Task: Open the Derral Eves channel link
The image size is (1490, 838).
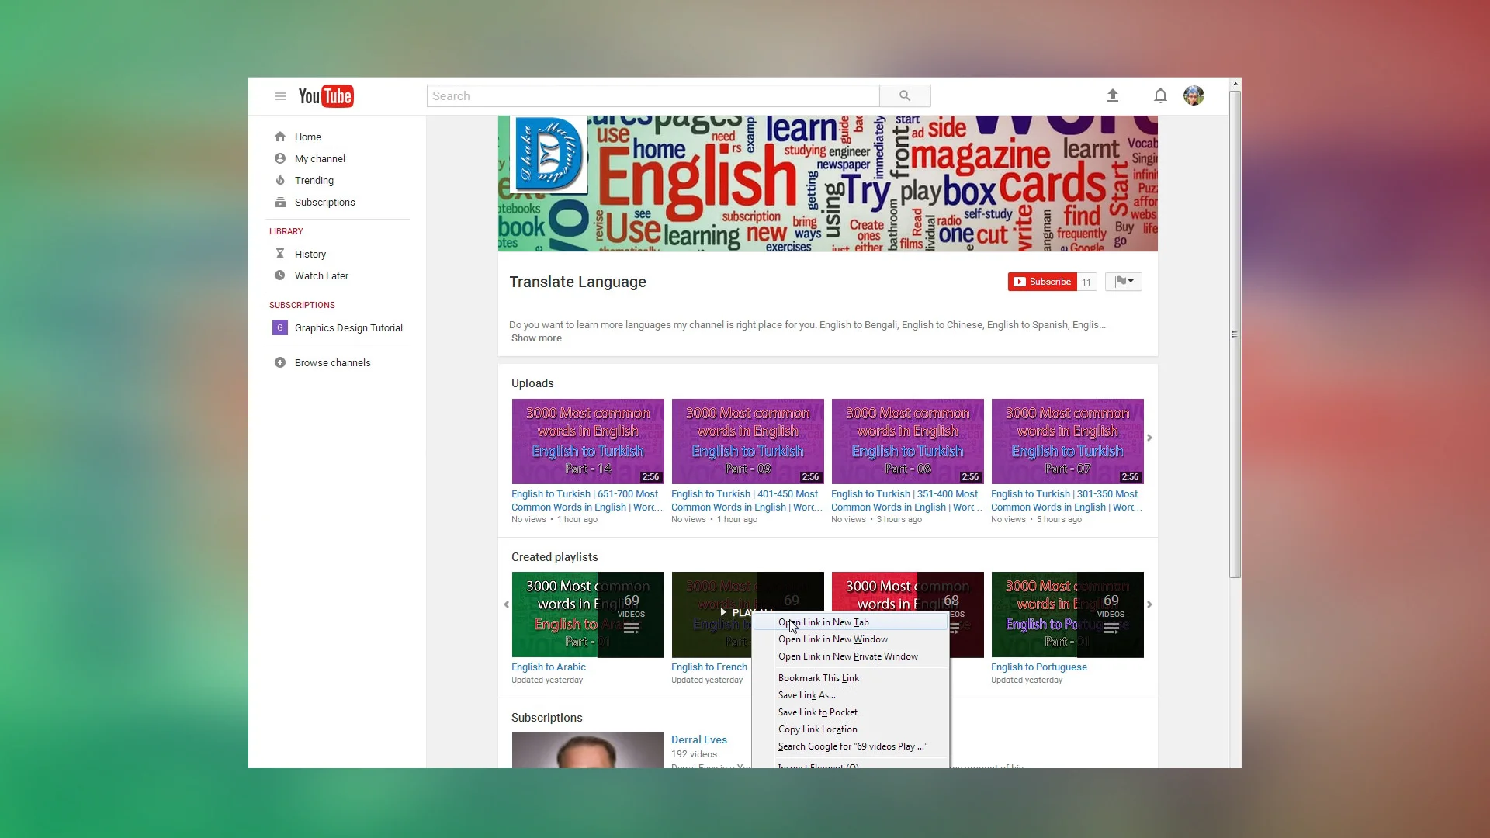Action: [698, 739]
